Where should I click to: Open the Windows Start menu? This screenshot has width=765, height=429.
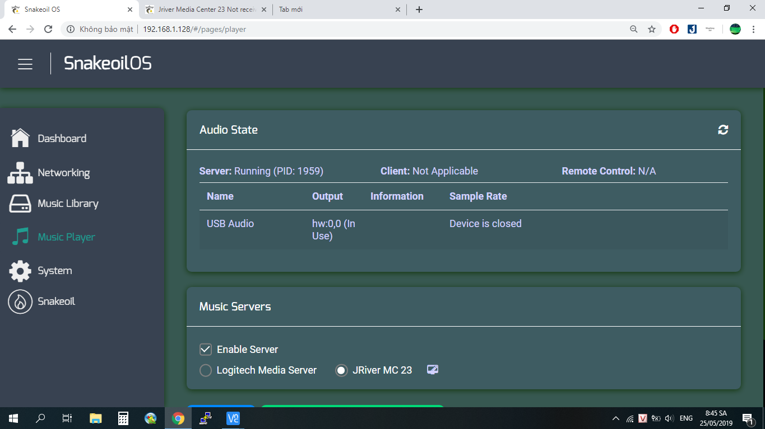13,418
